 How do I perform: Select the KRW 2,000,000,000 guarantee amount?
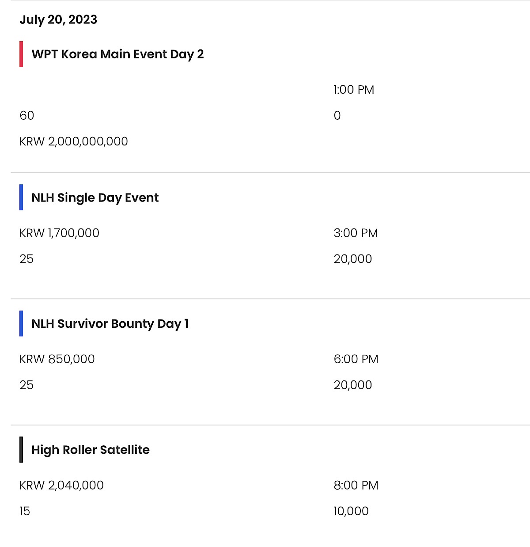coord(74,141)
